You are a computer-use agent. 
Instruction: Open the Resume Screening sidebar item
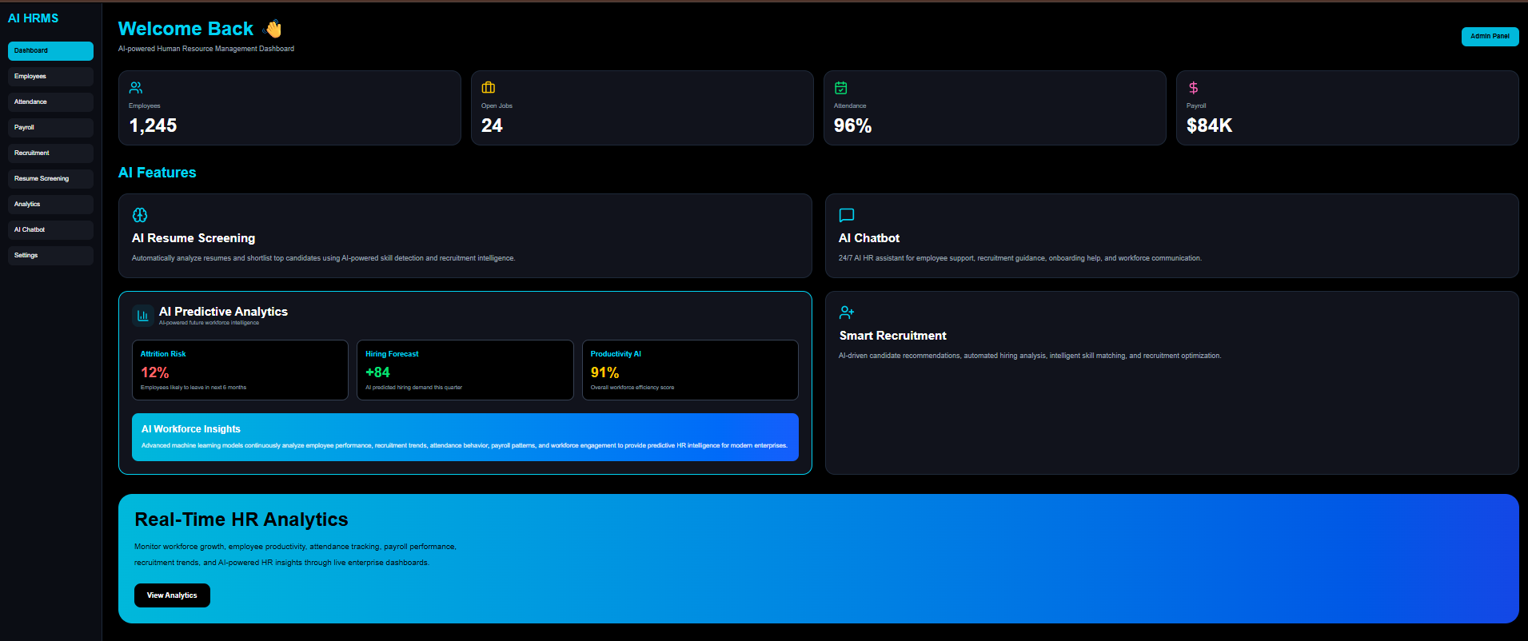click(x=50, y=179)
